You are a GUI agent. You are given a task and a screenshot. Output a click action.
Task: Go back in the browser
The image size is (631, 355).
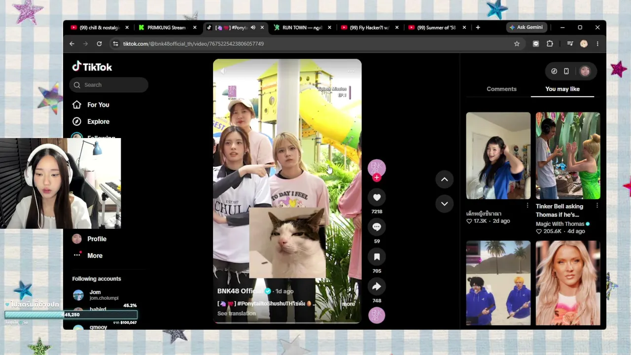click(72, 44)
